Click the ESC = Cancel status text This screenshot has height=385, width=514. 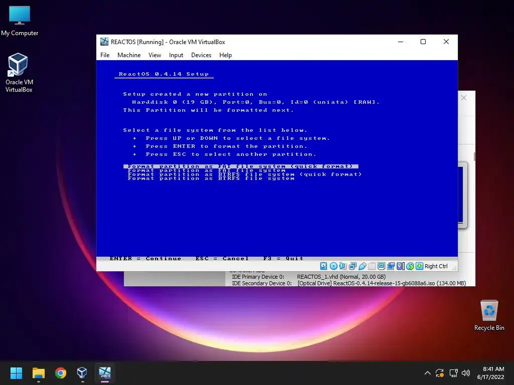[x=222, y=258]
